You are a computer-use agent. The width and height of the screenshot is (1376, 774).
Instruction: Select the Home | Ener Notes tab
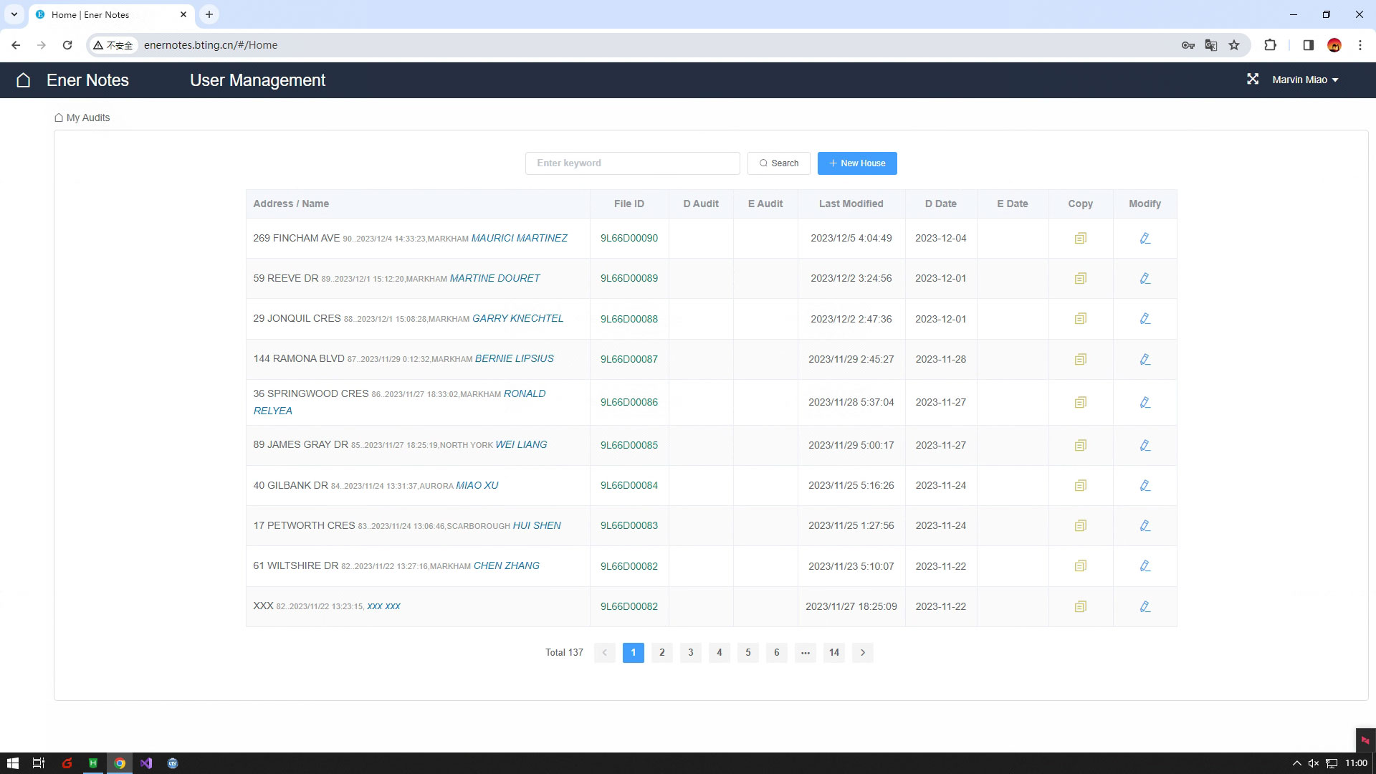coord(111,14)
